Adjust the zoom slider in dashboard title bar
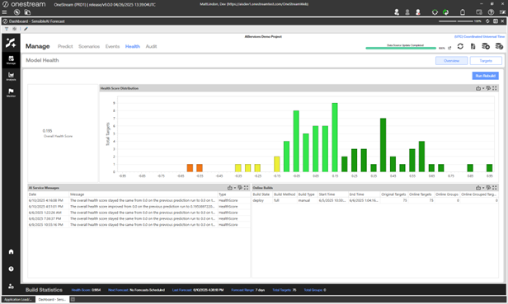 456,21
